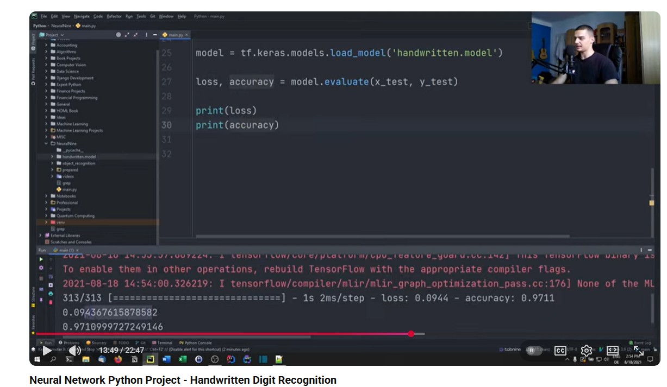
Task: Select the main.py editor tab
Action: coord(176,35)
